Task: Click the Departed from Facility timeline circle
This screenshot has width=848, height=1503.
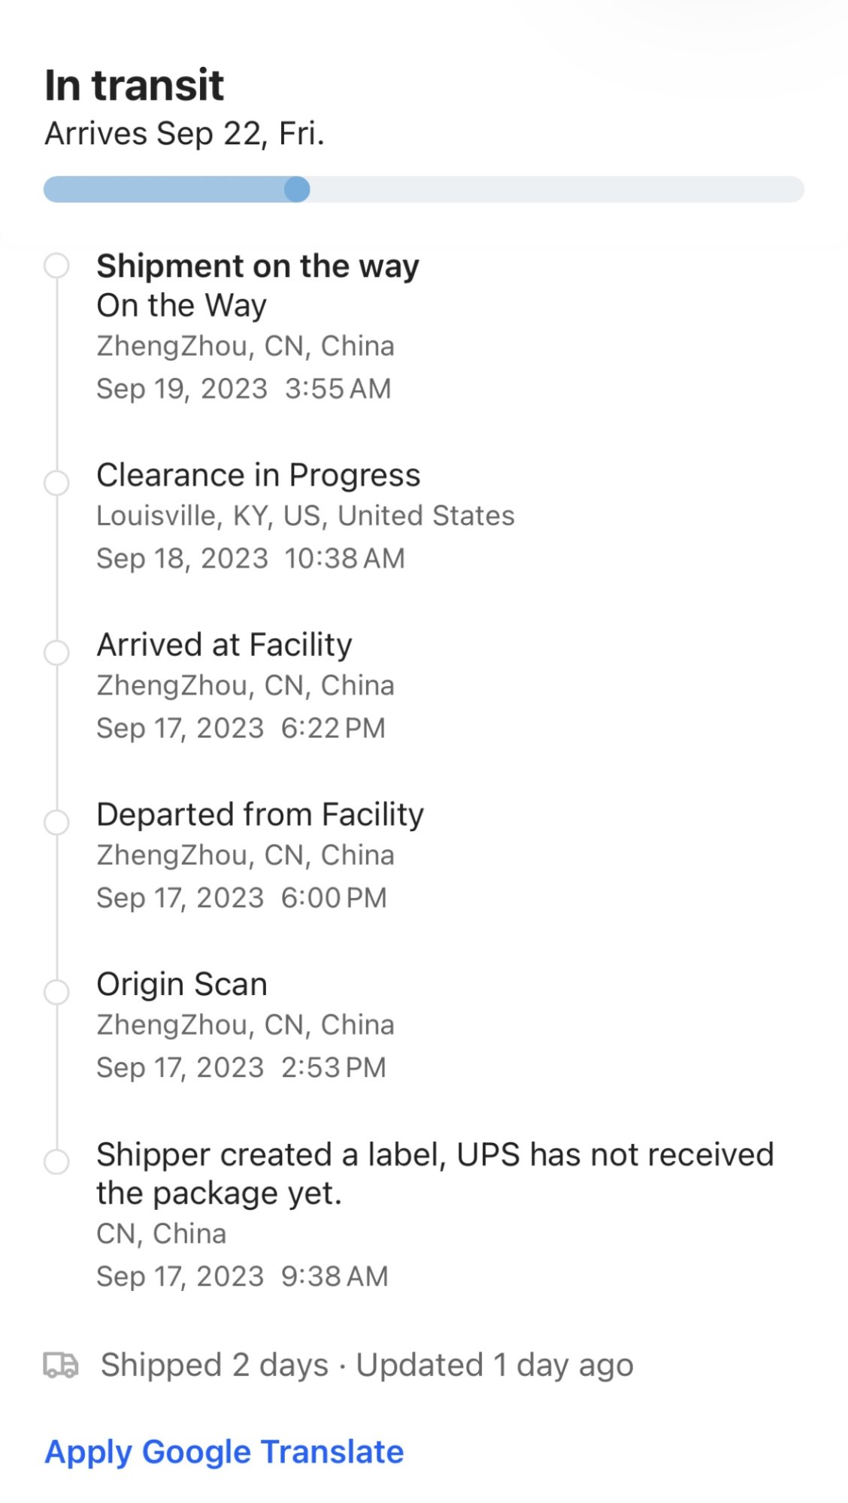Action: pyautogui.click(x=56, y=822)
